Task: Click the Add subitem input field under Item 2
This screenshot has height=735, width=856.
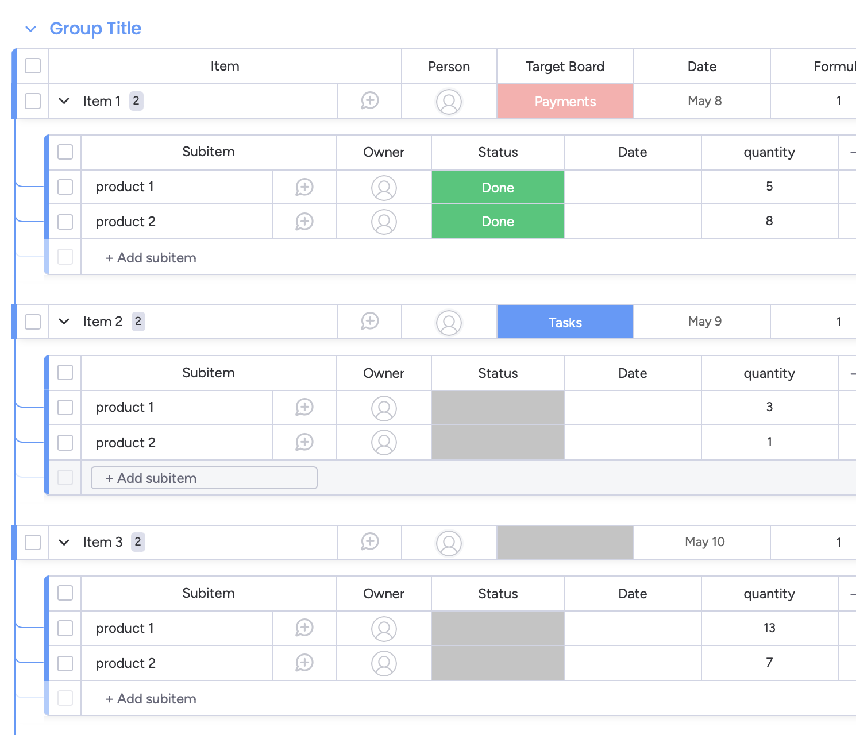Action: point(204,478)
